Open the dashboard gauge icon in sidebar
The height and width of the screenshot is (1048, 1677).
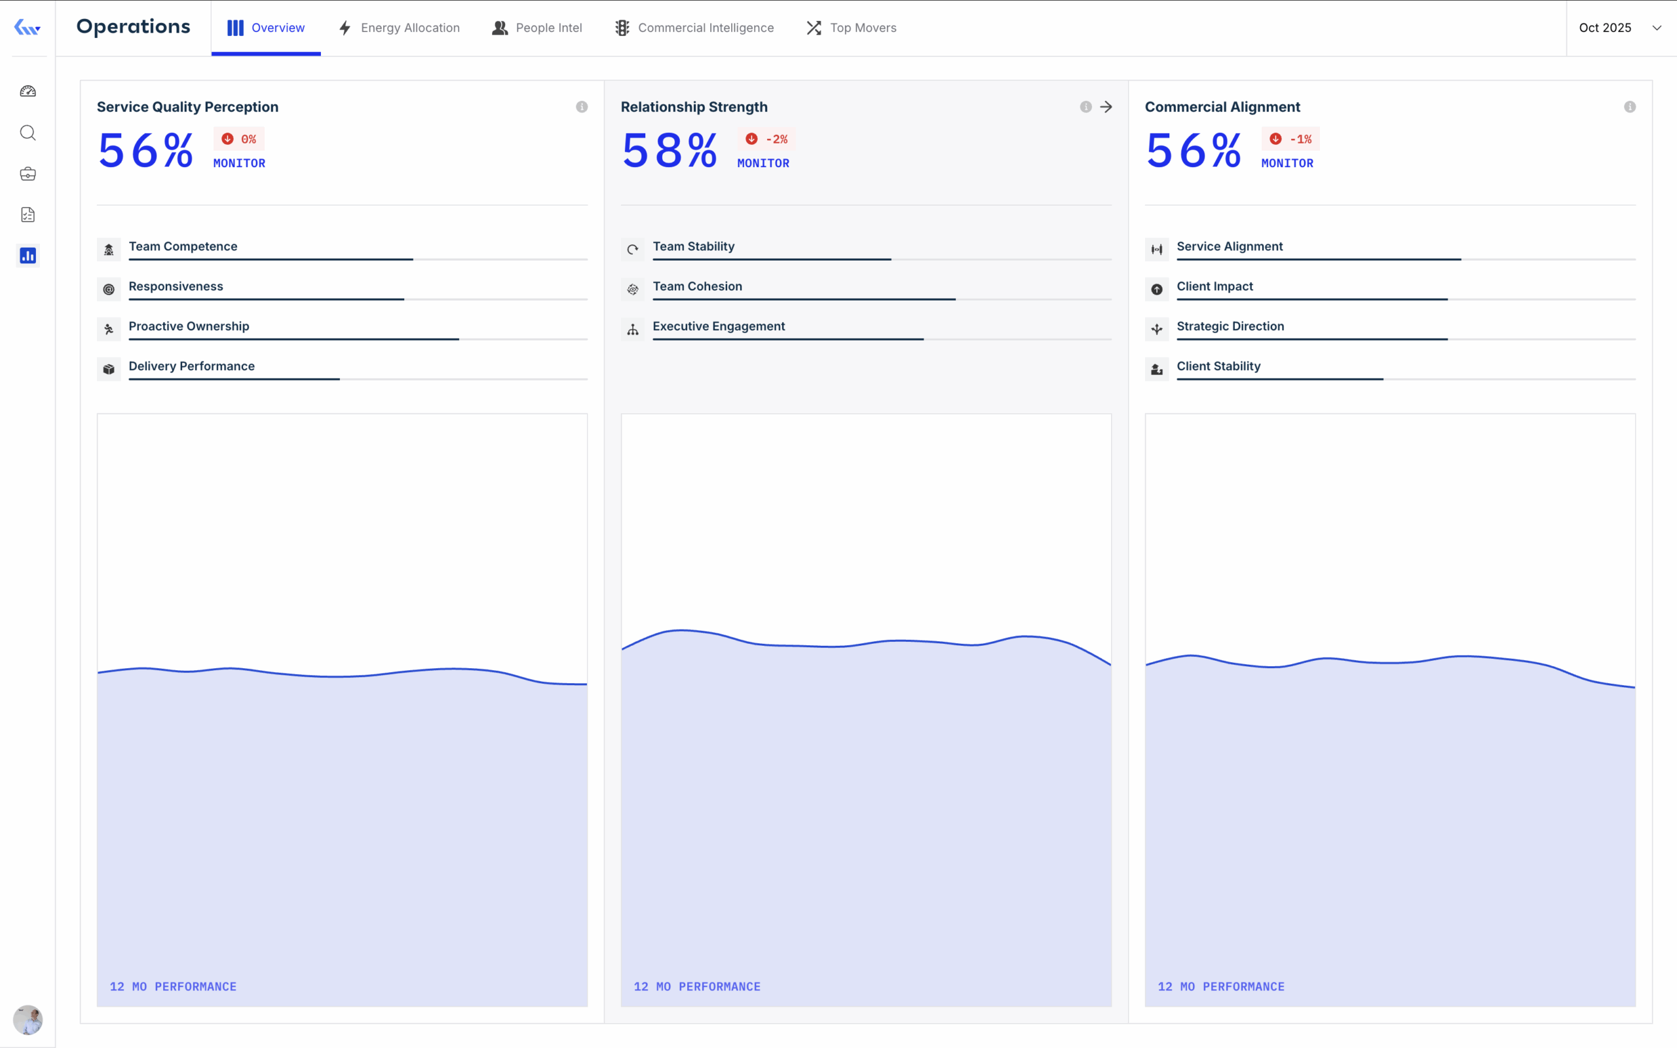tap(28, 90)
